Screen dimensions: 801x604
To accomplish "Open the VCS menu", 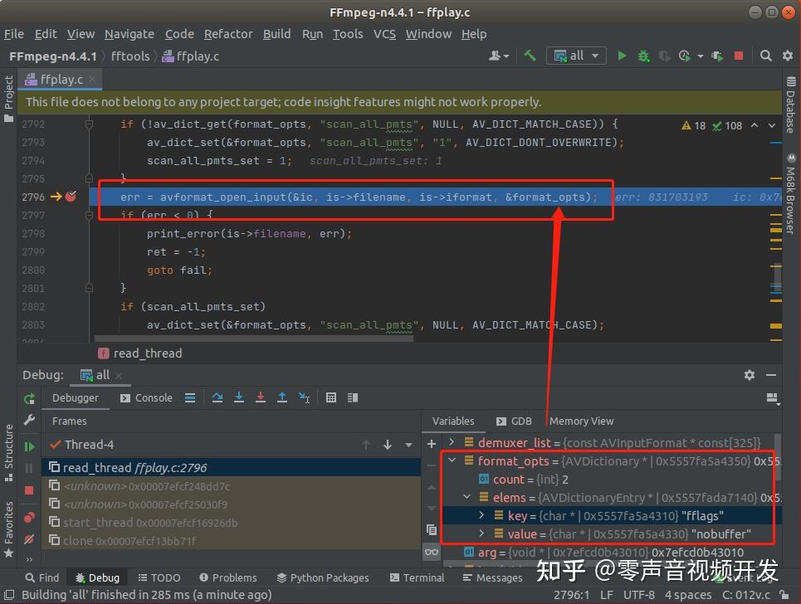I will click(x=384, y=34).
